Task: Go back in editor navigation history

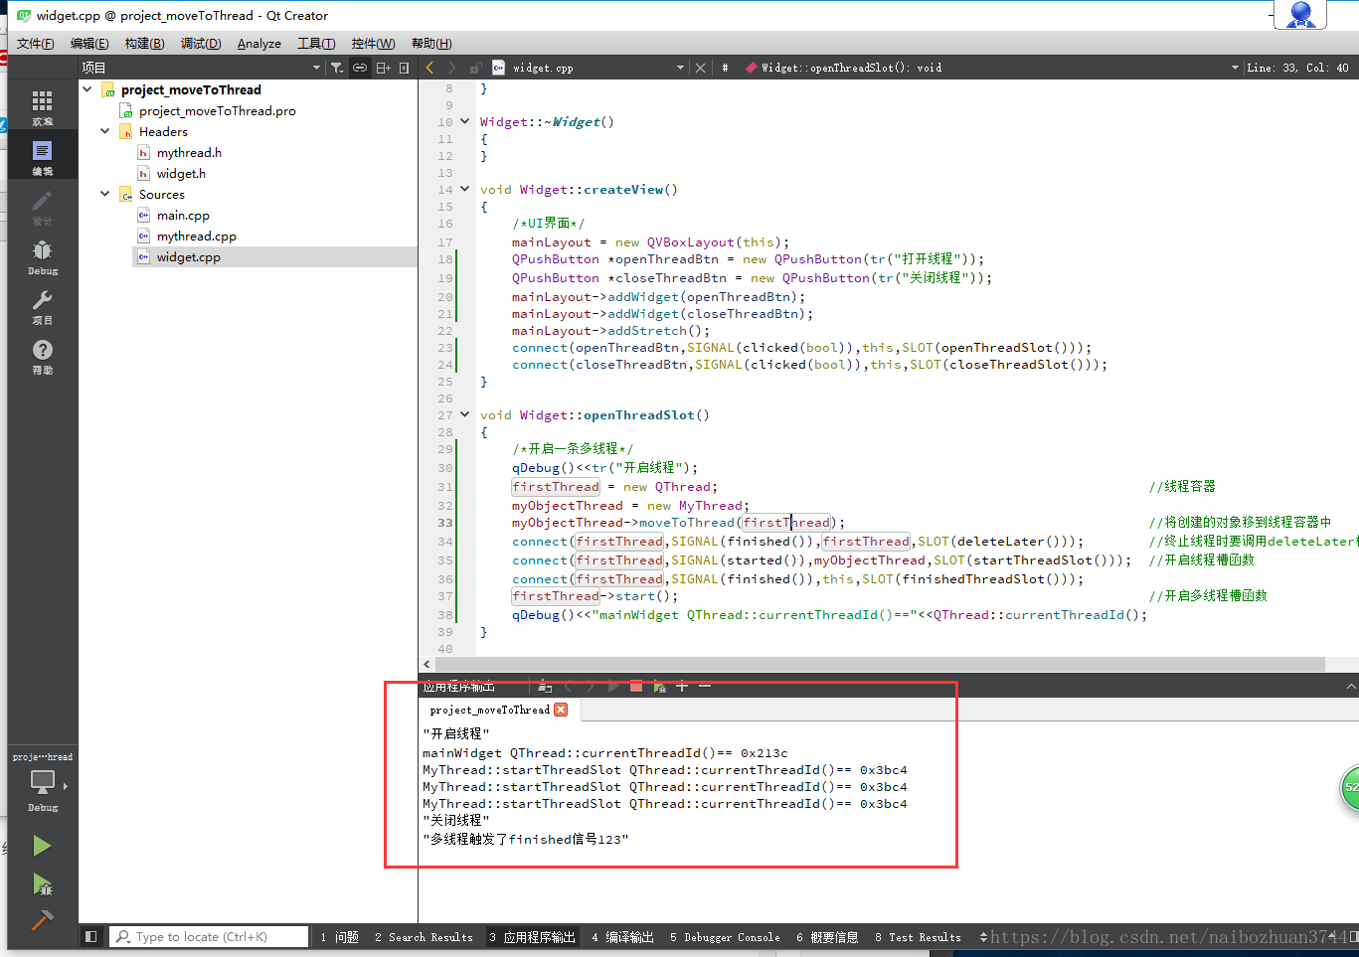Action: (429, 68)
